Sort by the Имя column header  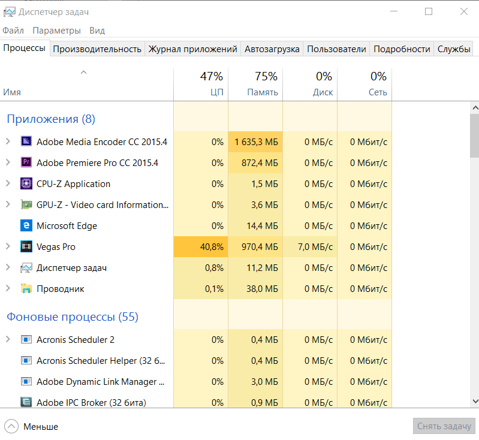(x=87, y=85)
